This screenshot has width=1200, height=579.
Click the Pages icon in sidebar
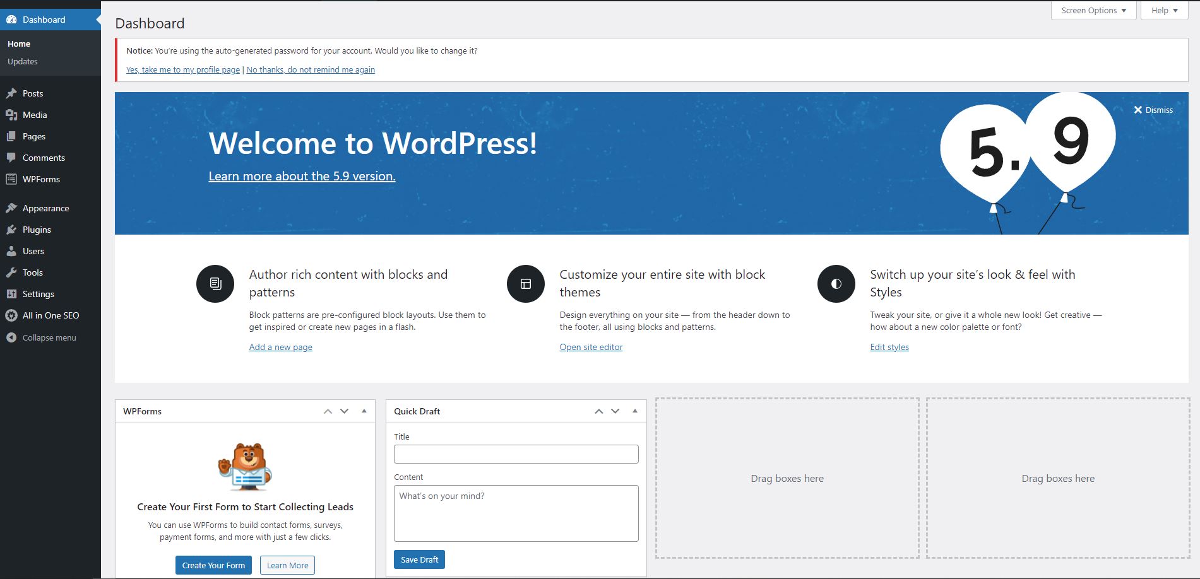(x=11, y=136)
